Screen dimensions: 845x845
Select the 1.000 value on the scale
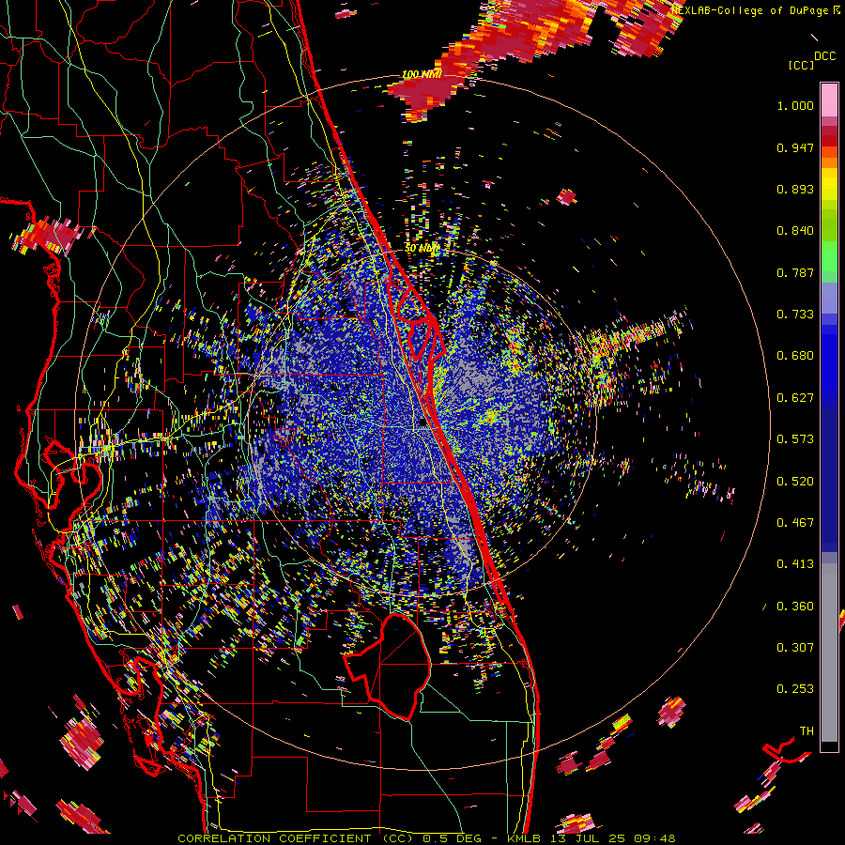pyautogui.click(x=795, y=105)
